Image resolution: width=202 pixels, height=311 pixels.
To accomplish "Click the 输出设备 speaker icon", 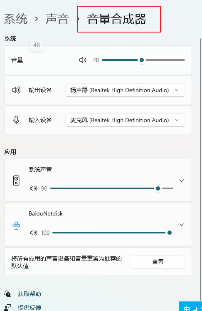I will (16, 90).
